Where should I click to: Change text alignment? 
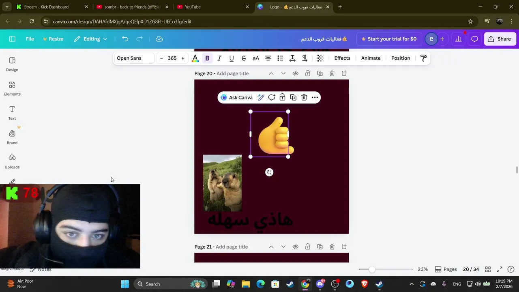coord(268,58)
